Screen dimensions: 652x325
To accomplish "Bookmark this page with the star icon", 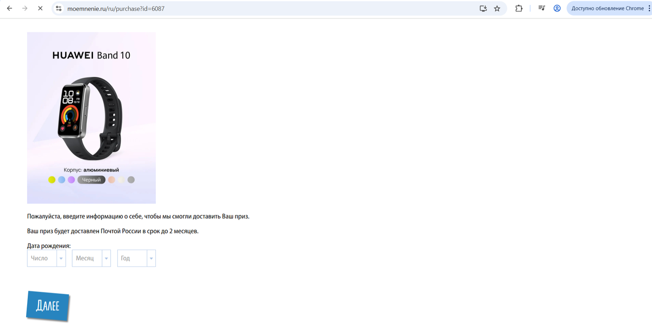I will (497, 9).
